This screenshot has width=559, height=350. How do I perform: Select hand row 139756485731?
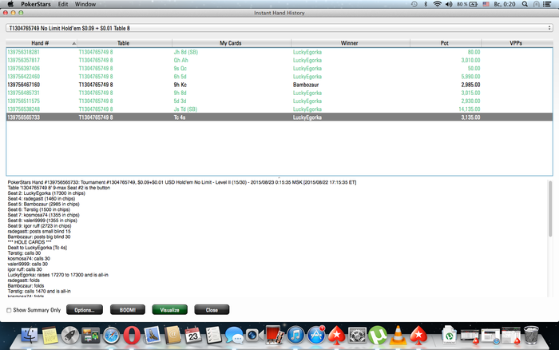tap(279, 93)
